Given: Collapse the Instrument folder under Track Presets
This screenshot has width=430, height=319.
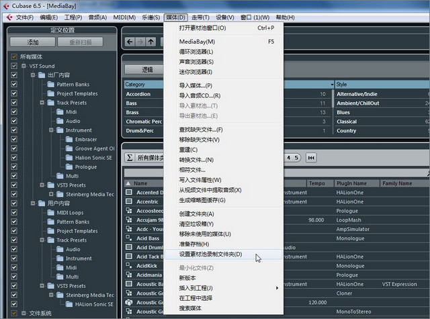Looking at the screenshot, I should click(x=50, y=130).
